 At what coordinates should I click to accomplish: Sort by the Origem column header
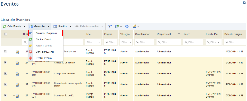[x=108, y=34]
